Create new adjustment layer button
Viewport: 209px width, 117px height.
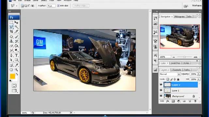pyautogui.click(x=179, y=101)
